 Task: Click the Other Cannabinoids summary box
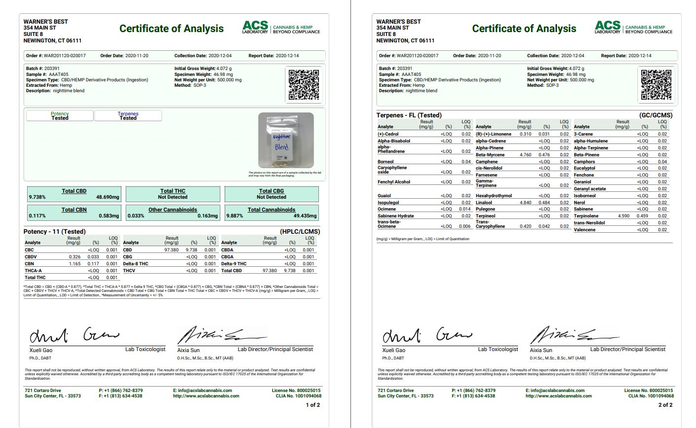click(173, 213)
